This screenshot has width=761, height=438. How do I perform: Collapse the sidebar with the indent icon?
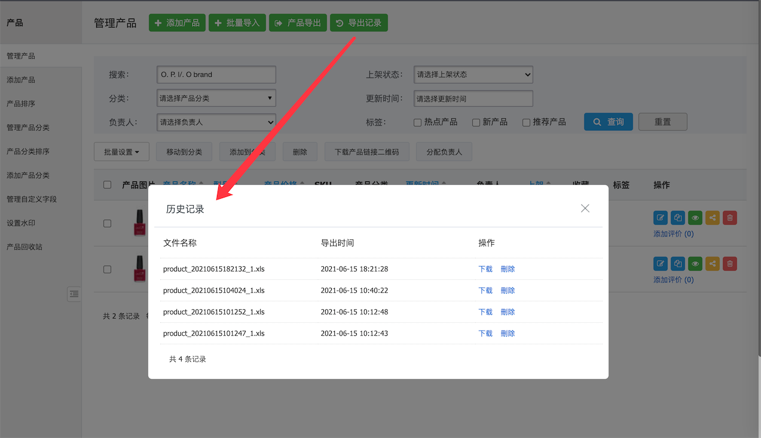point(74,294)
